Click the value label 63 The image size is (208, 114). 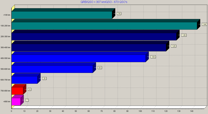tap(100, 67)
